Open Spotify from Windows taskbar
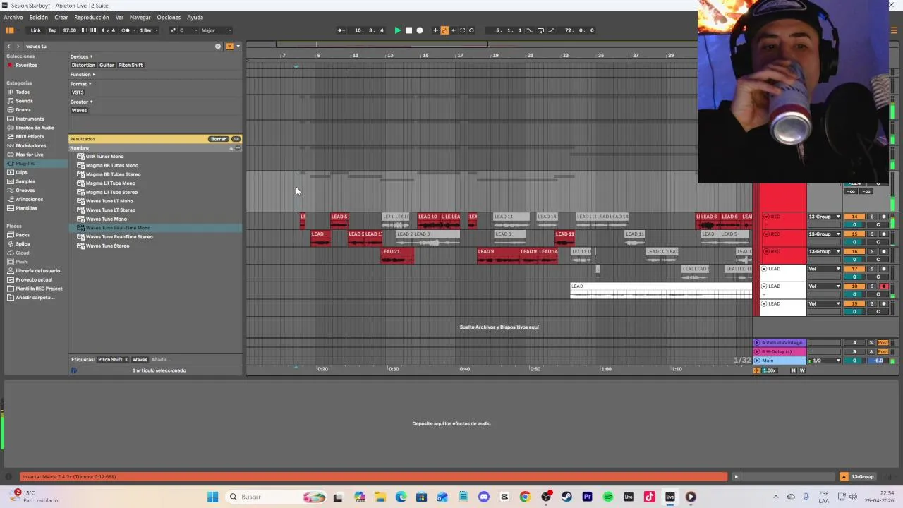This screenshot has height=508, width=903. (x=608, y=497)
